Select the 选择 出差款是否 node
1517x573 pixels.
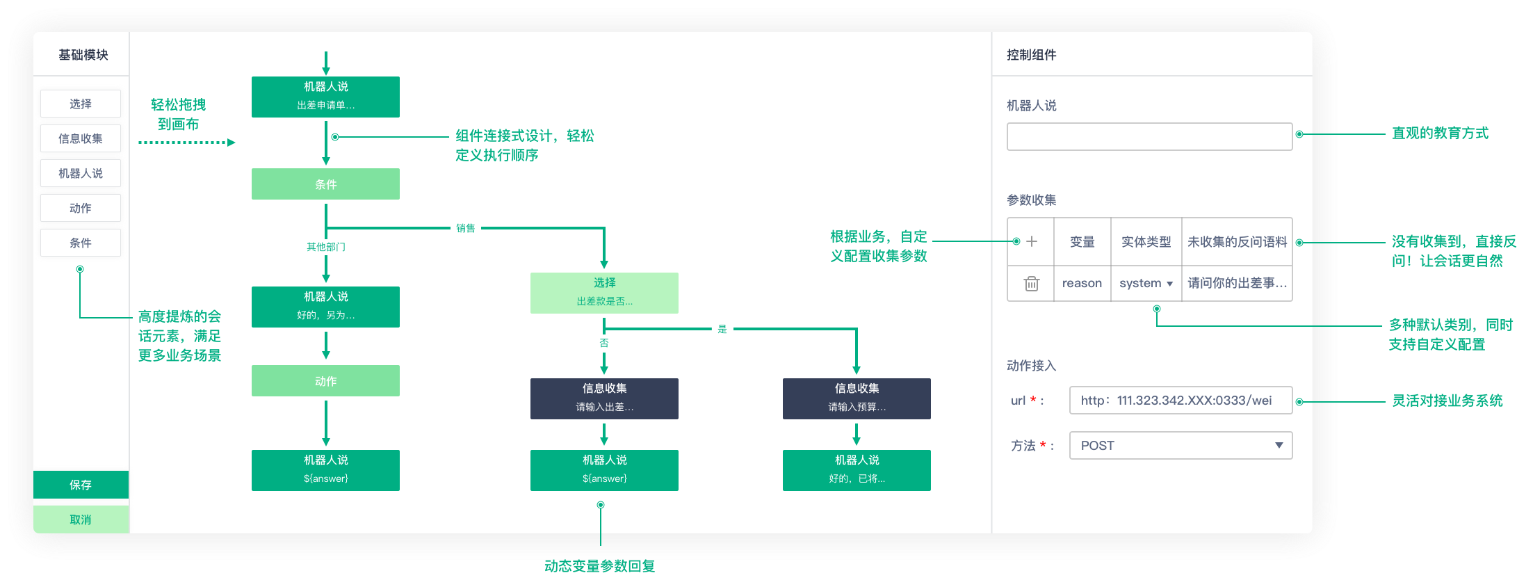tap(604, 293)
